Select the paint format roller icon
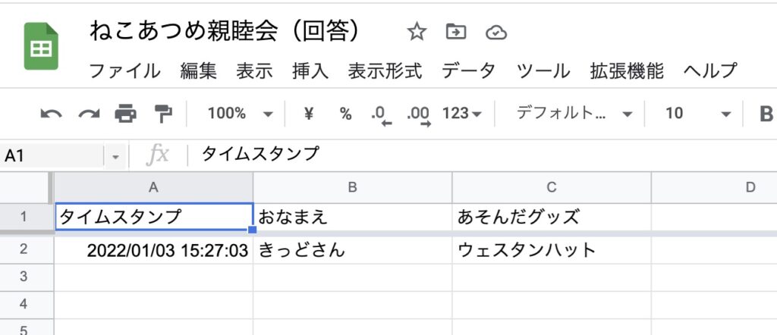 point(164,114)
